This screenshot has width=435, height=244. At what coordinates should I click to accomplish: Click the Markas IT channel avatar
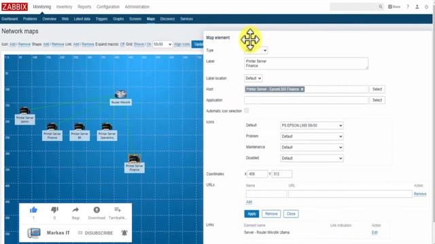[x=34, y=233]
